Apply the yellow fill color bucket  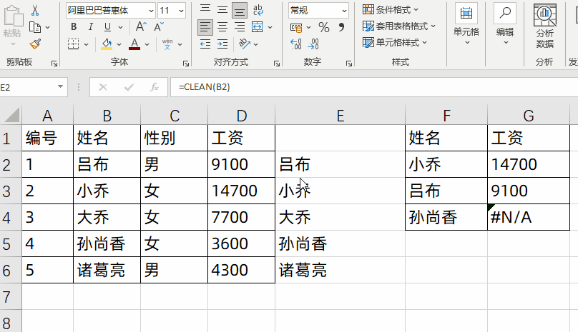click(x=107, y=44)
